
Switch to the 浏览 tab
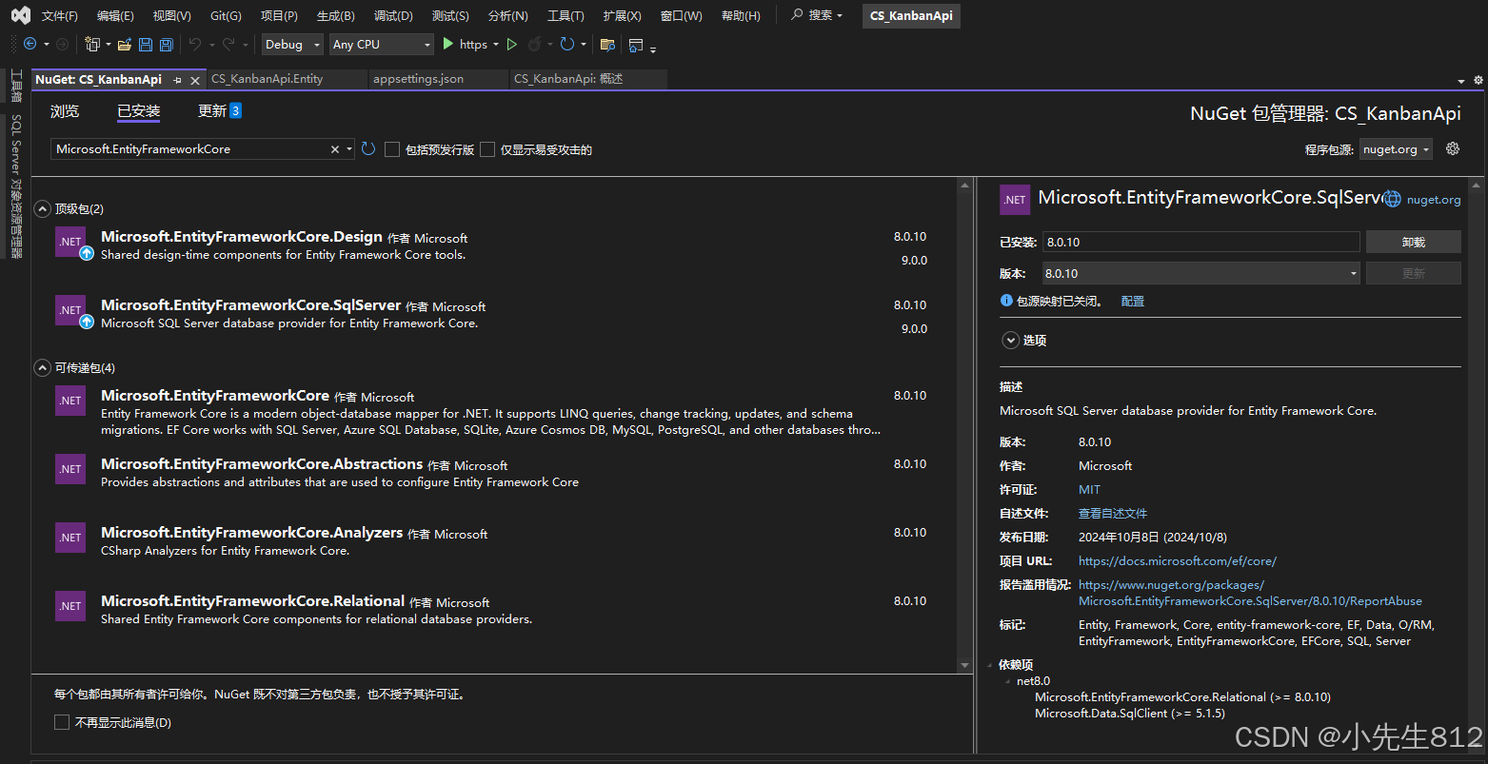pos(65,111)
